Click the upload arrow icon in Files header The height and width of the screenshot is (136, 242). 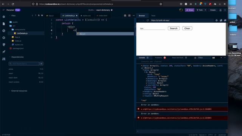click(36, 15)
